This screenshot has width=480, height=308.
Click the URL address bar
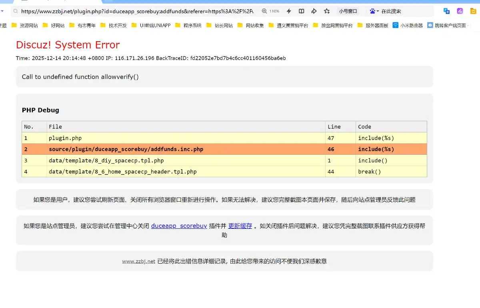pyautogui.click(x=136, y=11)
